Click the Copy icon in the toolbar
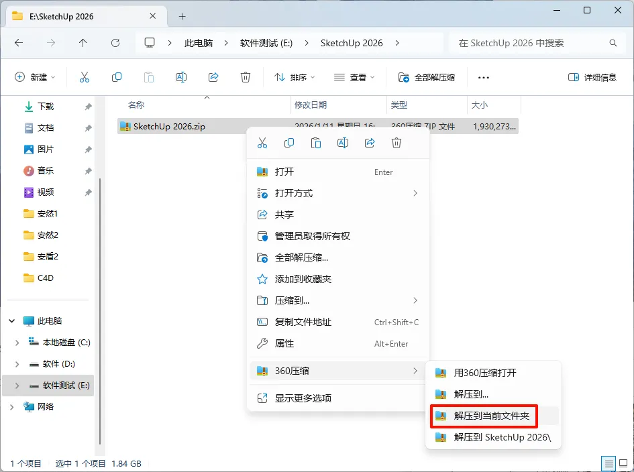Screen dimensions: 634x472 (117, 77)
